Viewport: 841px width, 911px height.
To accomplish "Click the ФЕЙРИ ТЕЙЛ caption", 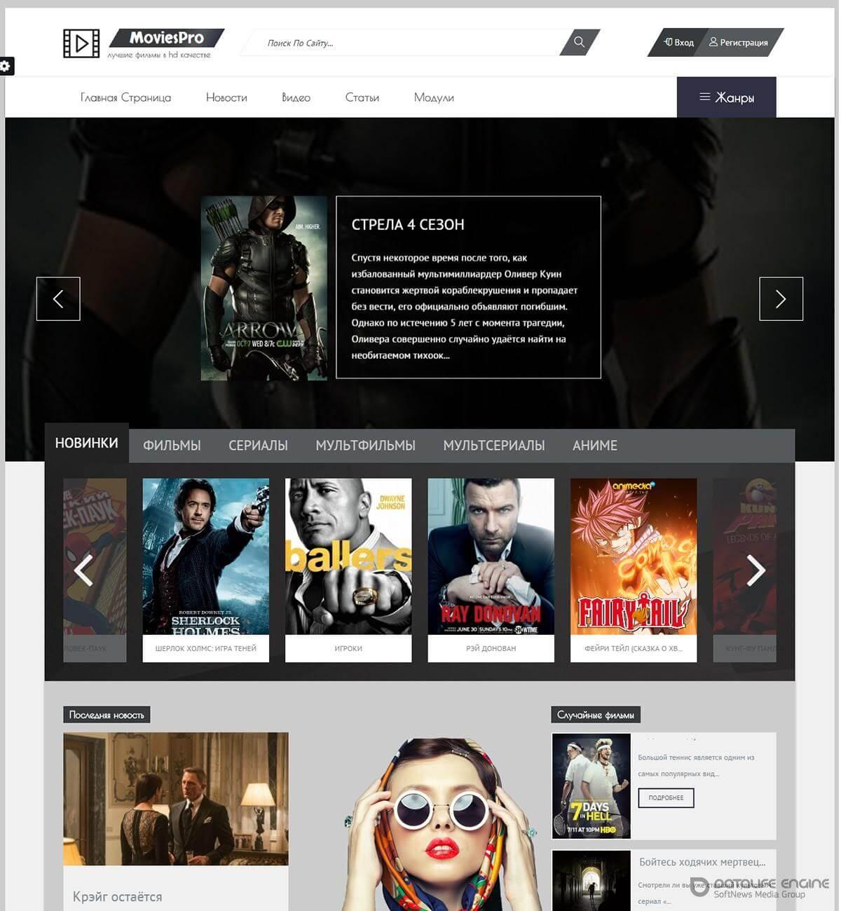I will point(634,649).
